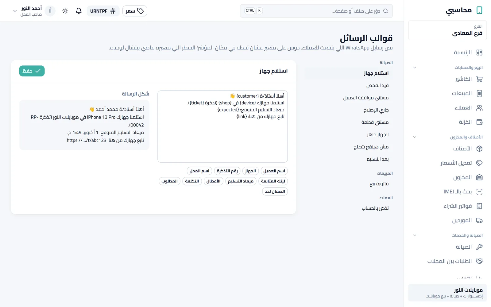Select the فاتورة بيع template
Image resolution: width=491 pixels, height=307 pixels.
349,184
